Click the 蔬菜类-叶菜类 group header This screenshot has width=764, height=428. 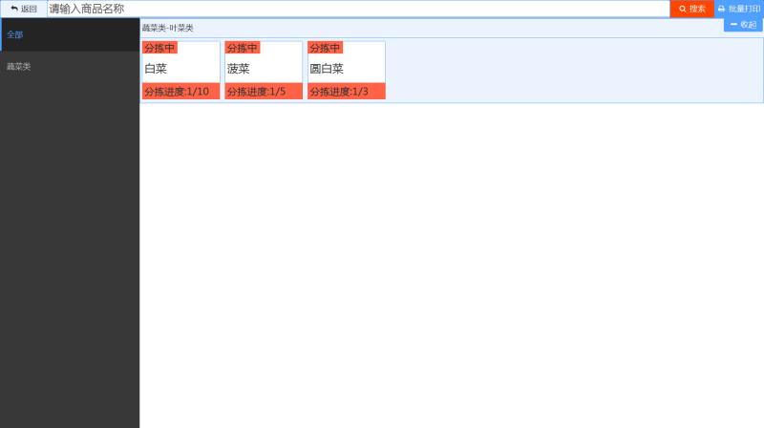pos(168,28)
